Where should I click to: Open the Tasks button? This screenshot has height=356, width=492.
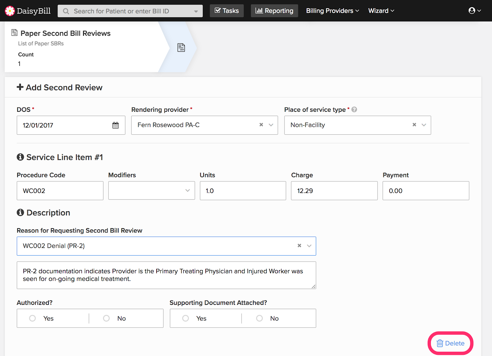coord(227,11)
